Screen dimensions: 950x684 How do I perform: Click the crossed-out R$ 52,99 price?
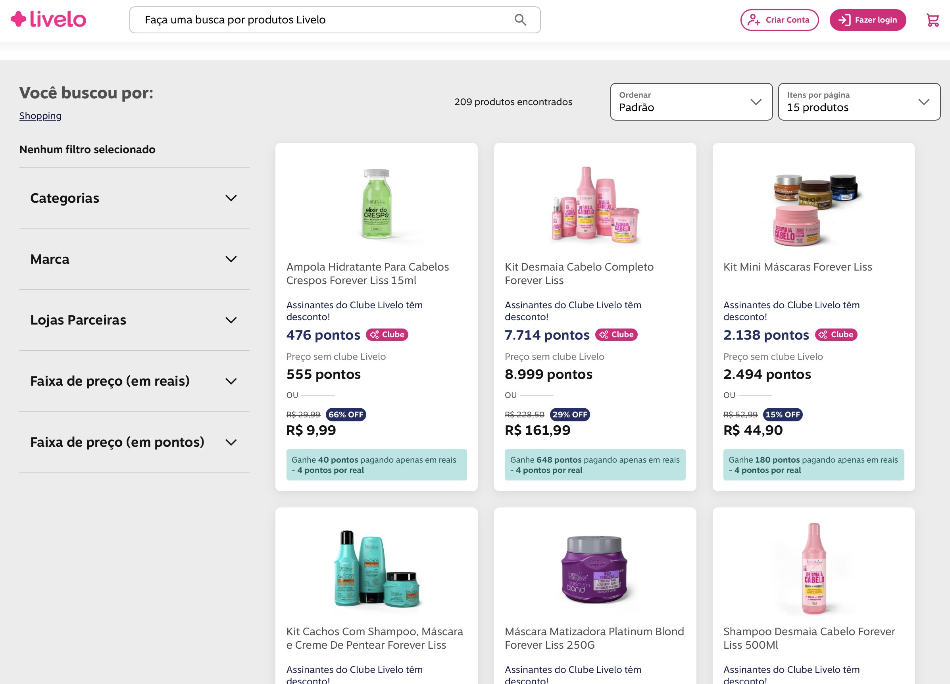pyautogui.click(x=740, y=415)
